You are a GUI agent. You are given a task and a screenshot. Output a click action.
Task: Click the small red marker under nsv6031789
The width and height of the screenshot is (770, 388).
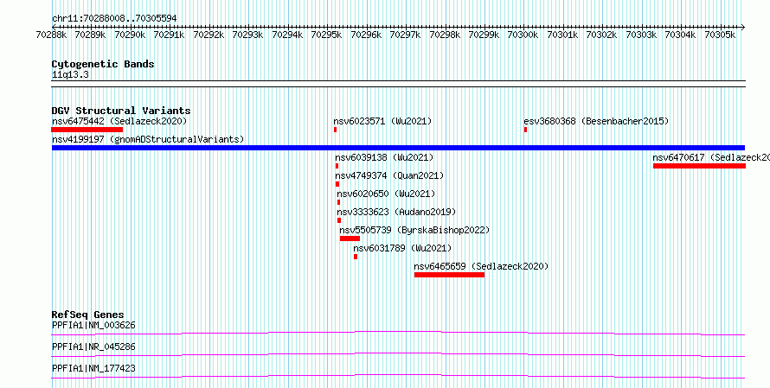[x=356, y=257]
